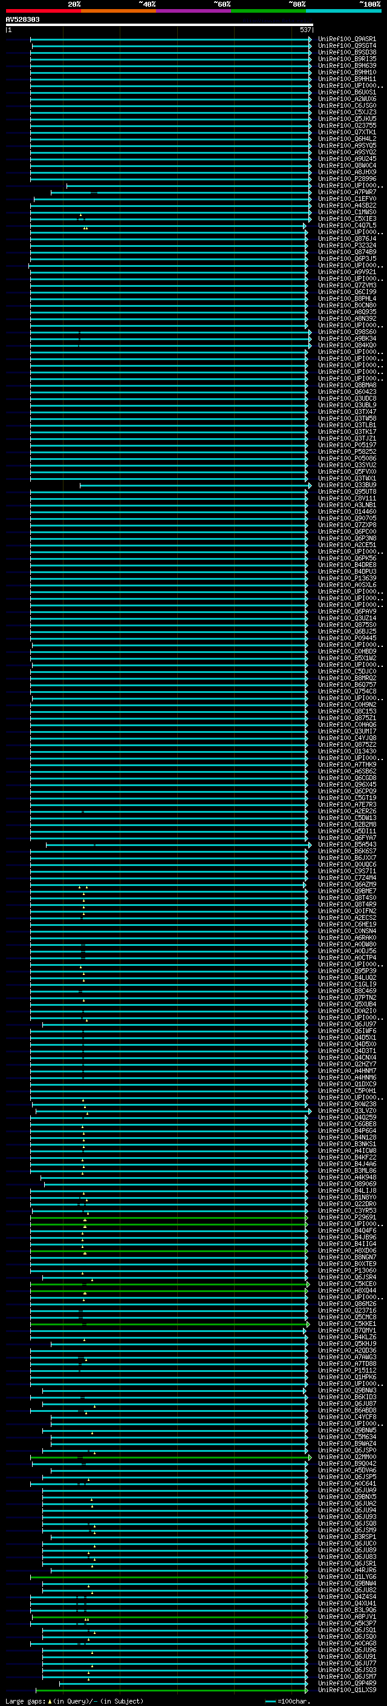Select the label UniRef100_Q60423
The height and width of the screenshot is (1706, 387).
(x=347, y=392)
